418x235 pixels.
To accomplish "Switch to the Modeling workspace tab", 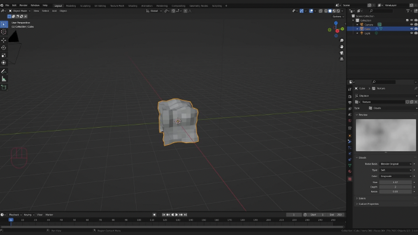I will point(71,6).
